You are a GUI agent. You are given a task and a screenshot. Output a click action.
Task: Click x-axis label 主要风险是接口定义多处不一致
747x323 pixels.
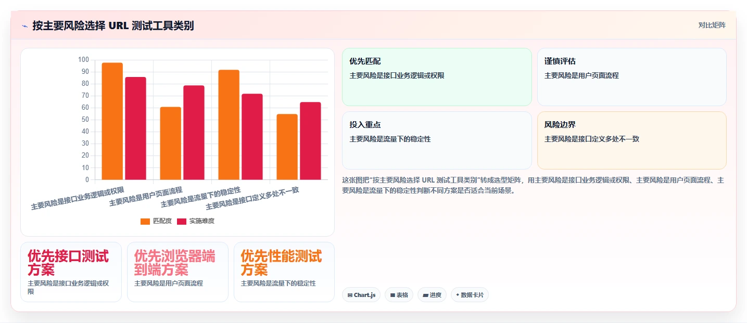252,198
